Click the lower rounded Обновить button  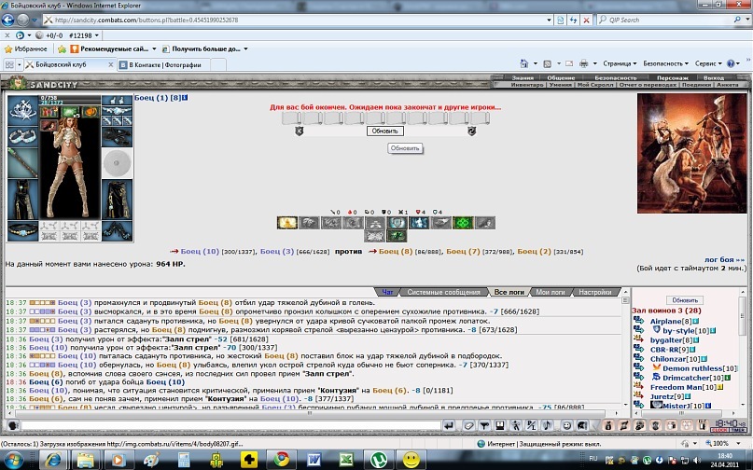(405, 148)
